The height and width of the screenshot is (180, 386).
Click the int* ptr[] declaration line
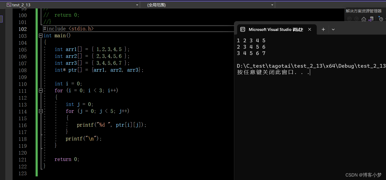99,70
